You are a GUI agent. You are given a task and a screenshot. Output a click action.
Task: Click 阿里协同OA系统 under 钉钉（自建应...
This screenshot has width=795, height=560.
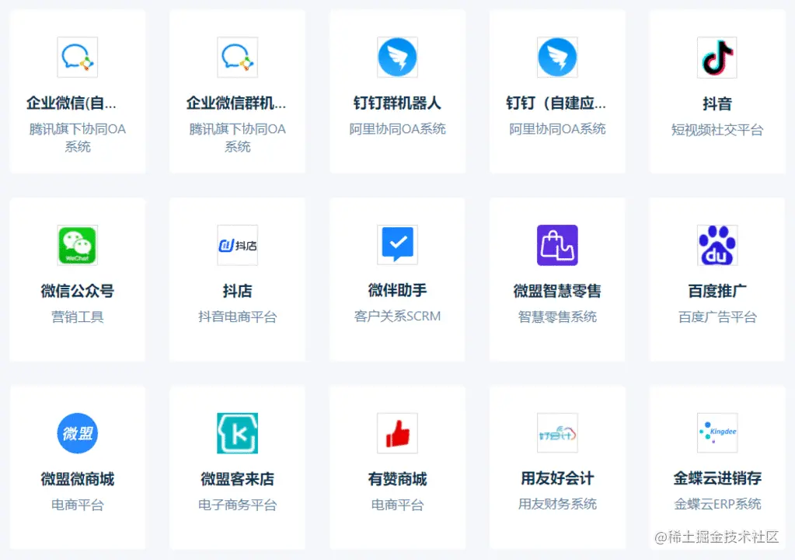click(557, 129)
